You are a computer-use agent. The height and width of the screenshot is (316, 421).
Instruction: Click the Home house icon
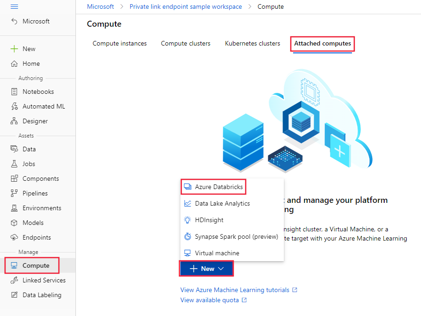pos(14,63)
